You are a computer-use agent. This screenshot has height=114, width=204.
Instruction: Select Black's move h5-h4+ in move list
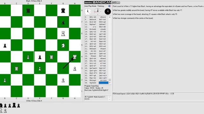[x=103, y=80]
